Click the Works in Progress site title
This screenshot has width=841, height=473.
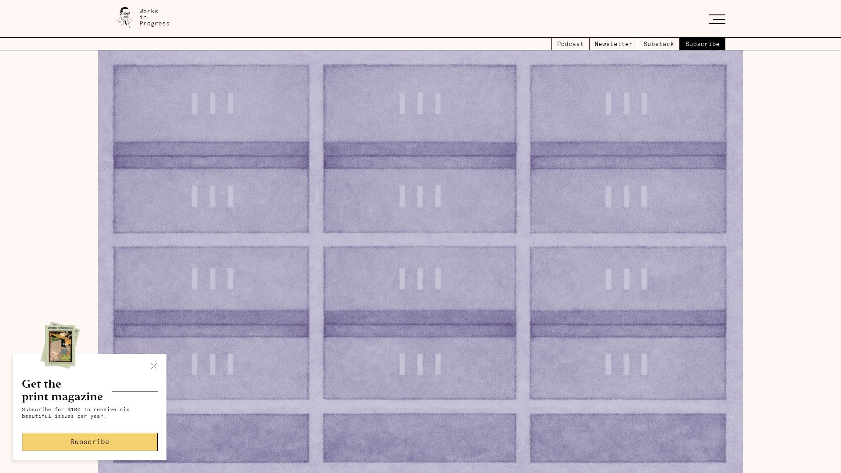pos(154,18)
